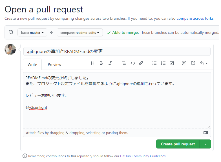Switch to the Preview tab
This screenshot has height=162, width=221.
[x=54, y=65]
